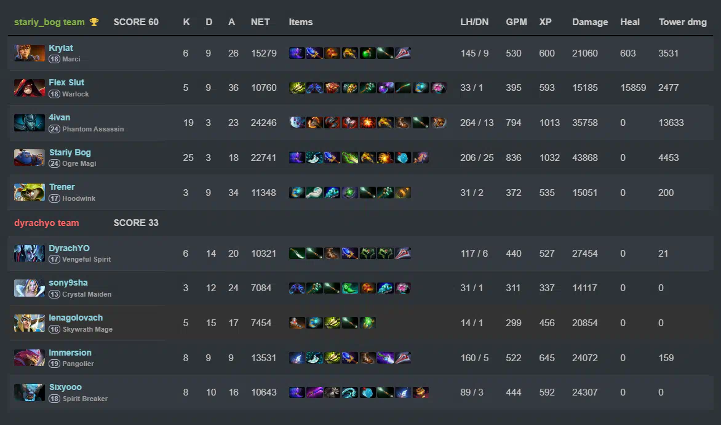Screen dimensions: 721x425
Task: Click the Hoodwink hero portrait
Action: (x=30, y=192)
